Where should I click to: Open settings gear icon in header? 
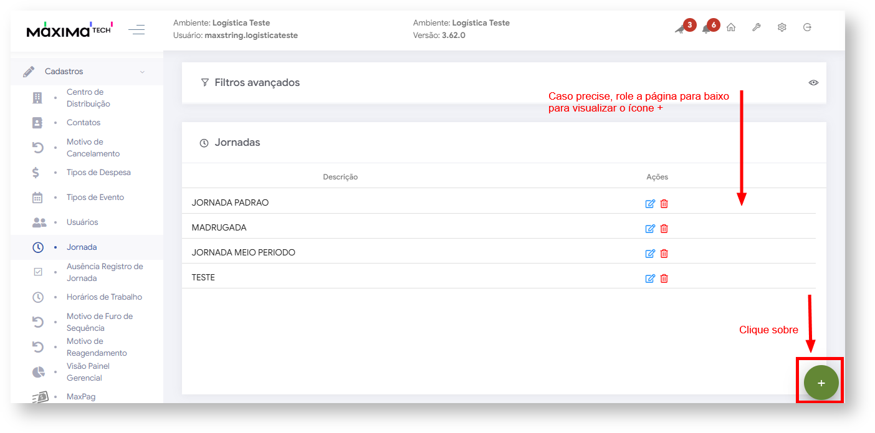pos(782,28)
